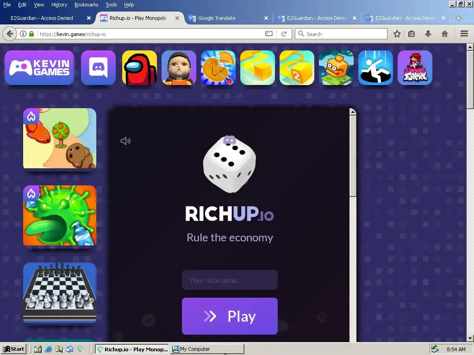Click the system tray network icon
Image resolution: width=474 pixels, height=355 pixels.
435,349
